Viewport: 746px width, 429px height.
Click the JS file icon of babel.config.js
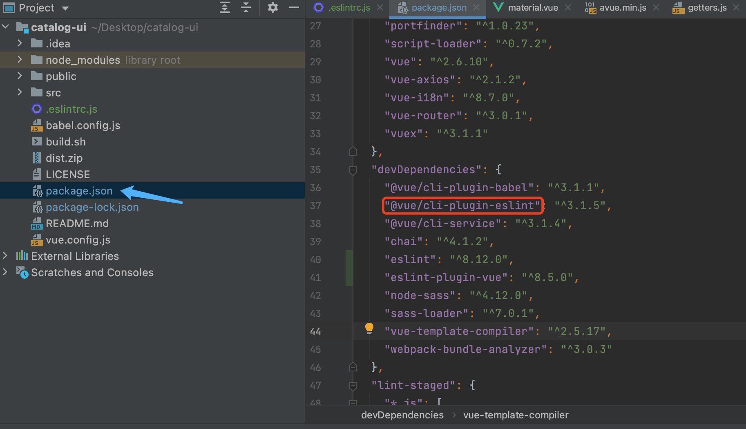coord(37,125)
